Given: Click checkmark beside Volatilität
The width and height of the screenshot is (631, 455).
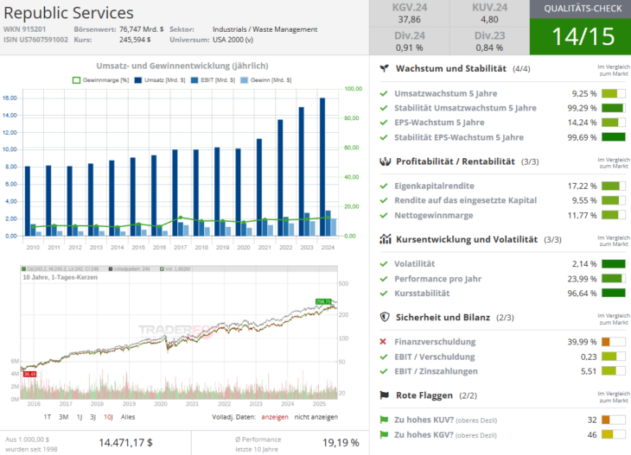Looking at the screenshot, I should tap(384, 264).
